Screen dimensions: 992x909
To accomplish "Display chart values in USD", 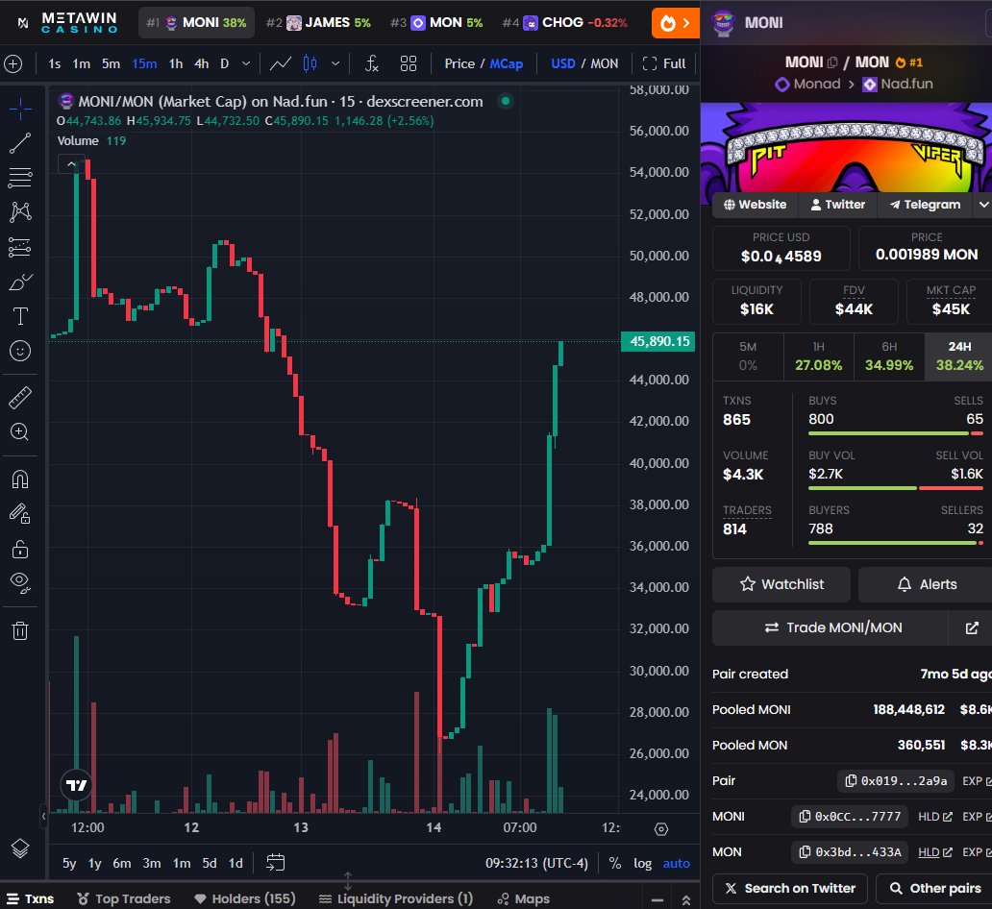I will pyautogui.click(x=563, y=63).
